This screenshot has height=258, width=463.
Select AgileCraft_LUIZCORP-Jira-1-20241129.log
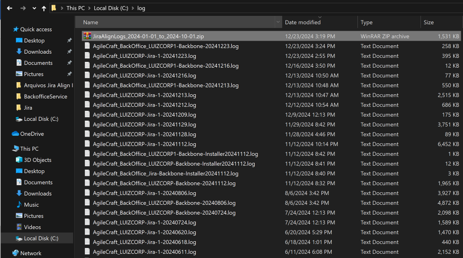click(144, 125)
